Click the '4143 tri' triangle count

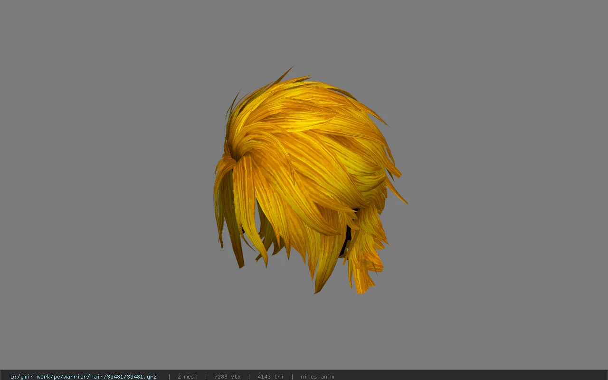[270, 377]
